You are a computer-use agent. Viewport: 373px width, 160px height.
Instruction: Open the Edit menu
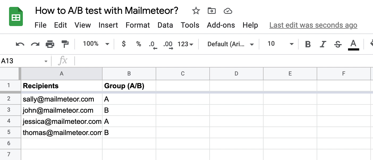(61, 25)
